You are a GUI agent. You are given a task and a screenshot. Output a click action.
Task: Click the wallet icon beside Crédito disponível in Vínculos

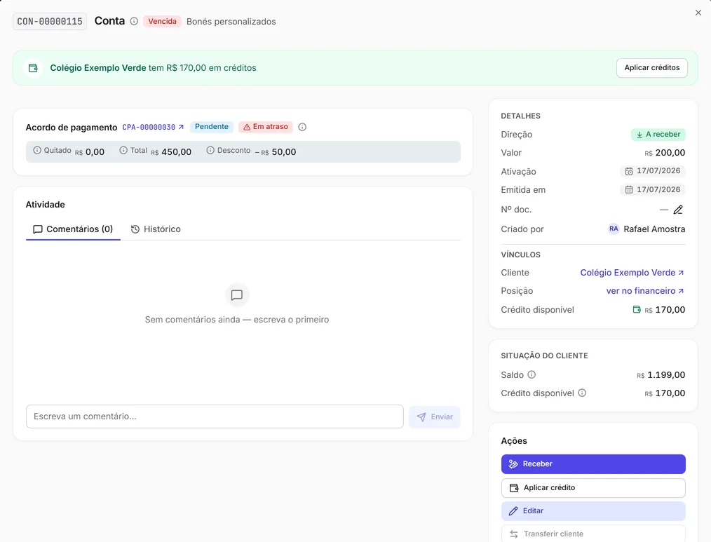coord(637,309)
